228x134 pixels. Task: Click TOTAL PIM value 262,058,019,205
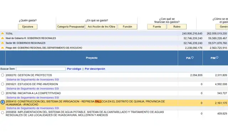[217, 33]
